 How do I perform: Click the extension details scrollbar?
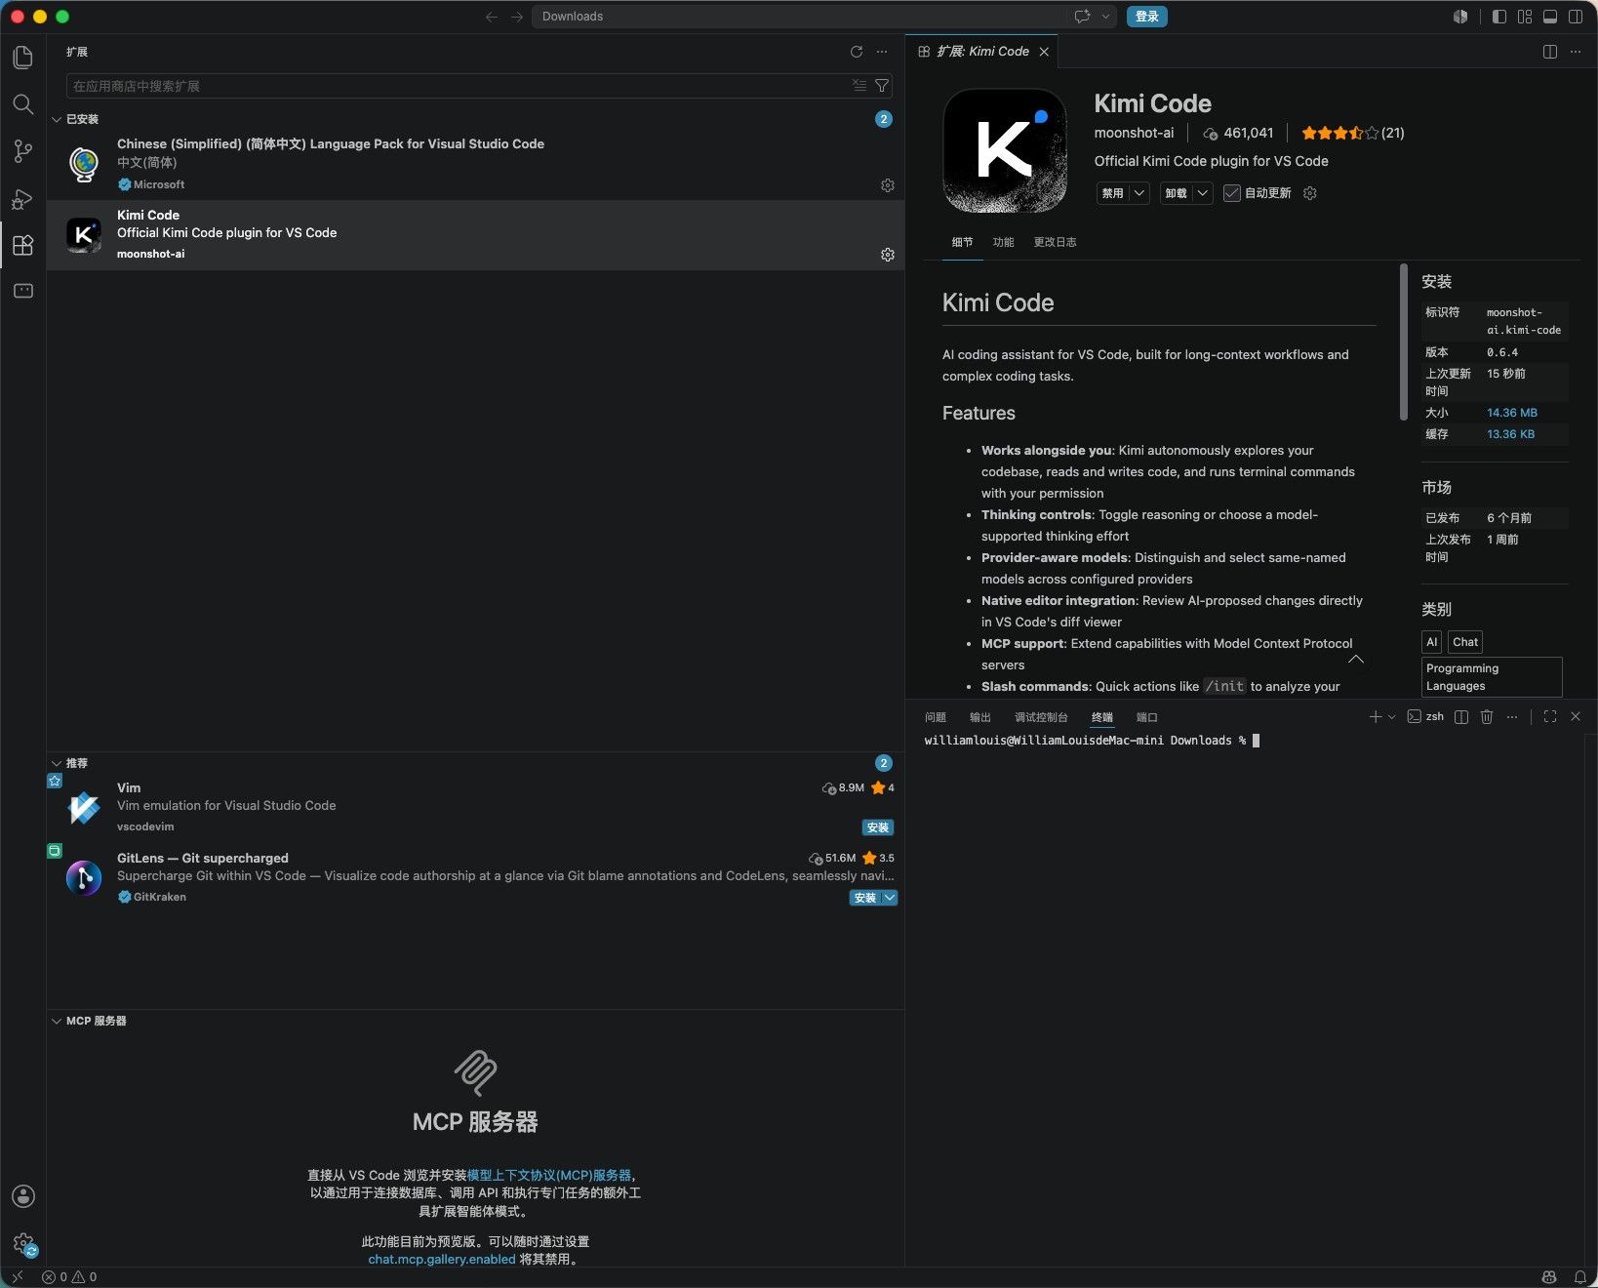tap(1404, 342)
